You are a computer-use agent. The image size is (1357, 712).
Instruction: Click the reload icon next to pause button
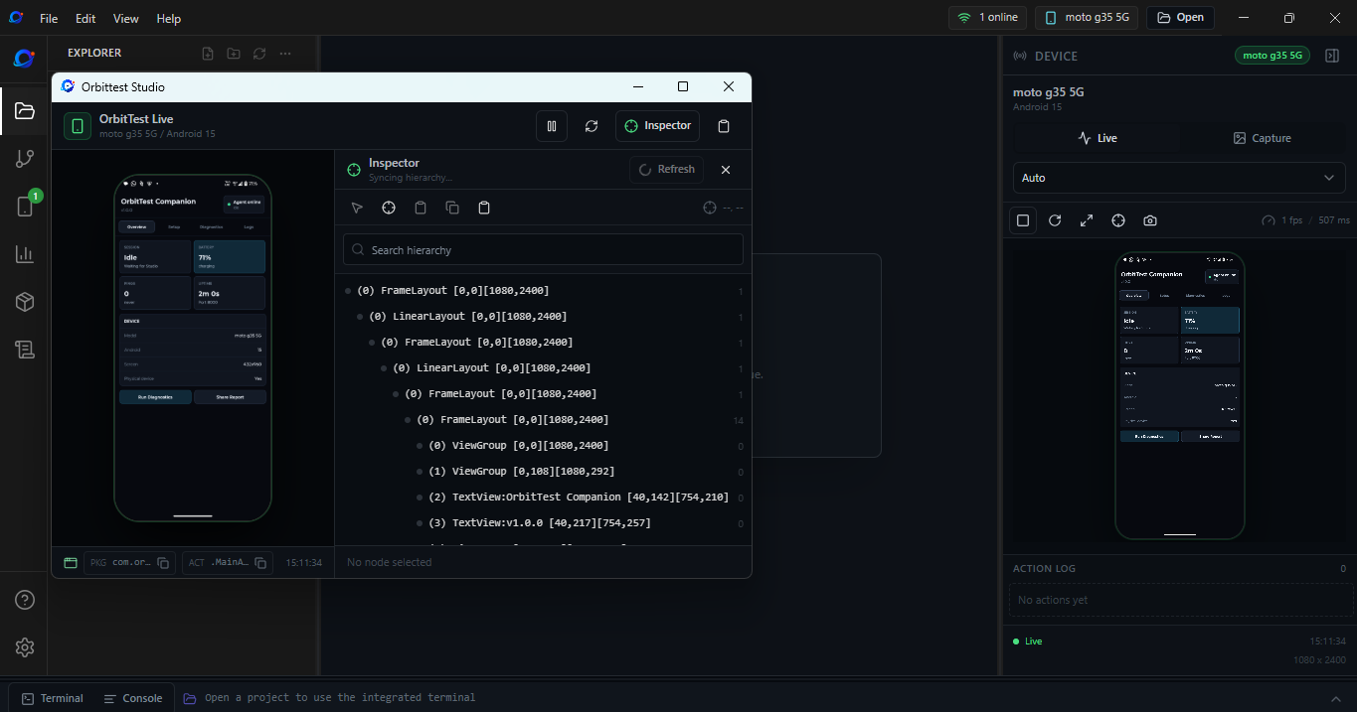(x=592, y=126)
